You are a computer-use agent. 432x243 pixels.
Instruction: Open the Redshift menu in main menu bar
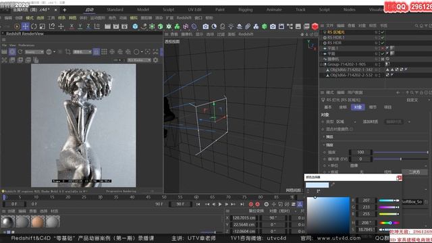[184, 18]
